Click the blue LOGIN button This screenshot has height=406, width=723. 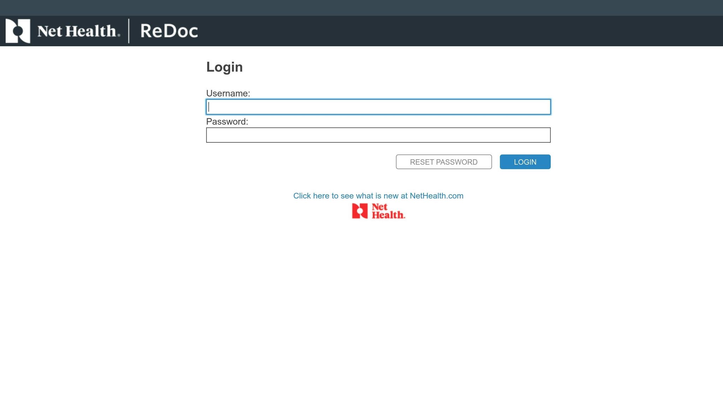[x=525, y=162]
